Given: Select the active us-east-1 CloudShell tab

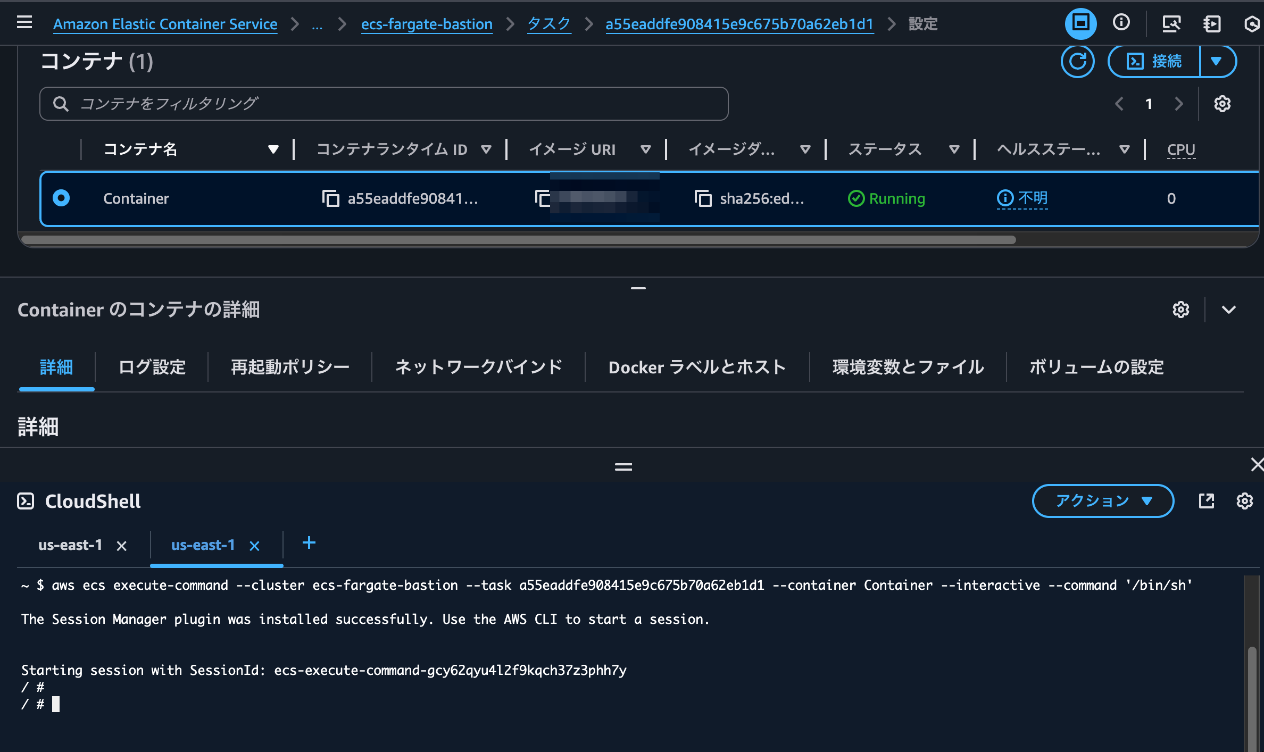Looking at the screenshot, I should pyautogui.click(x=203, y=545).
